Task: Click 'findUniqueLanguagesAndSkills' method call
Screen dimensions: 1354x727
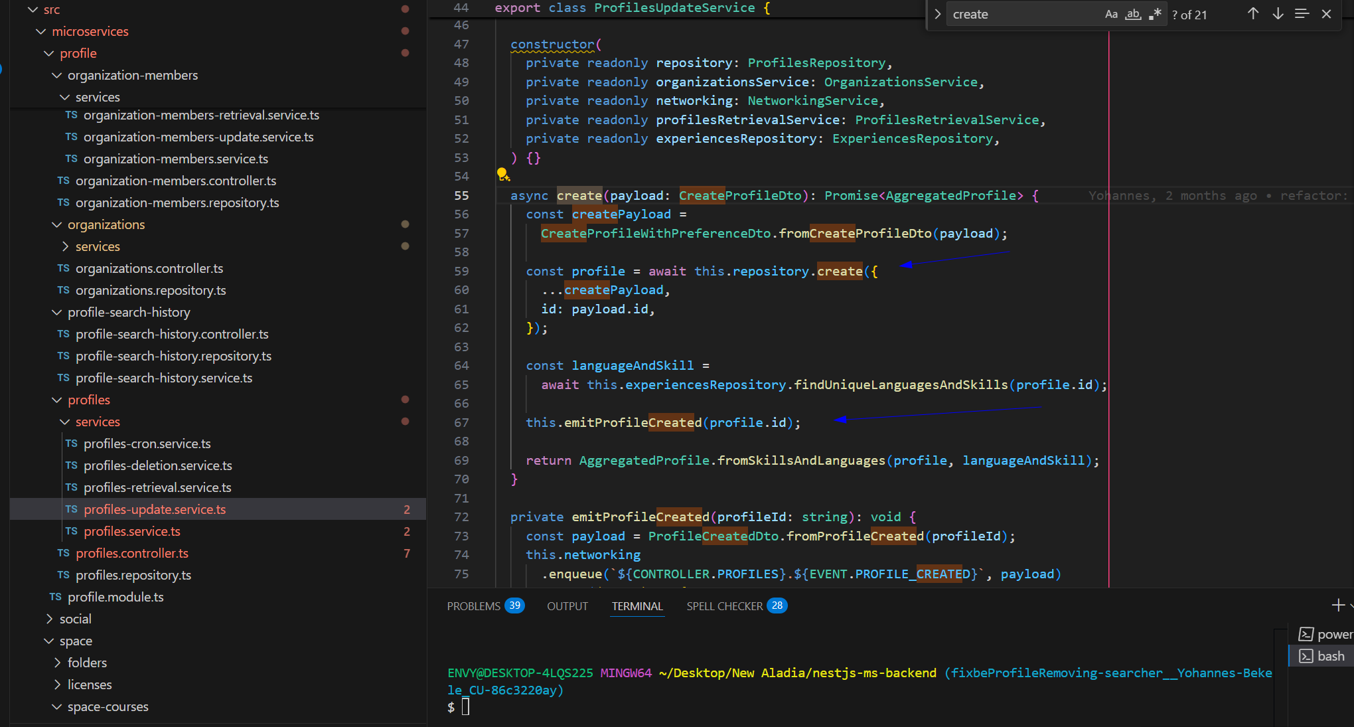Action: point(901,384)
